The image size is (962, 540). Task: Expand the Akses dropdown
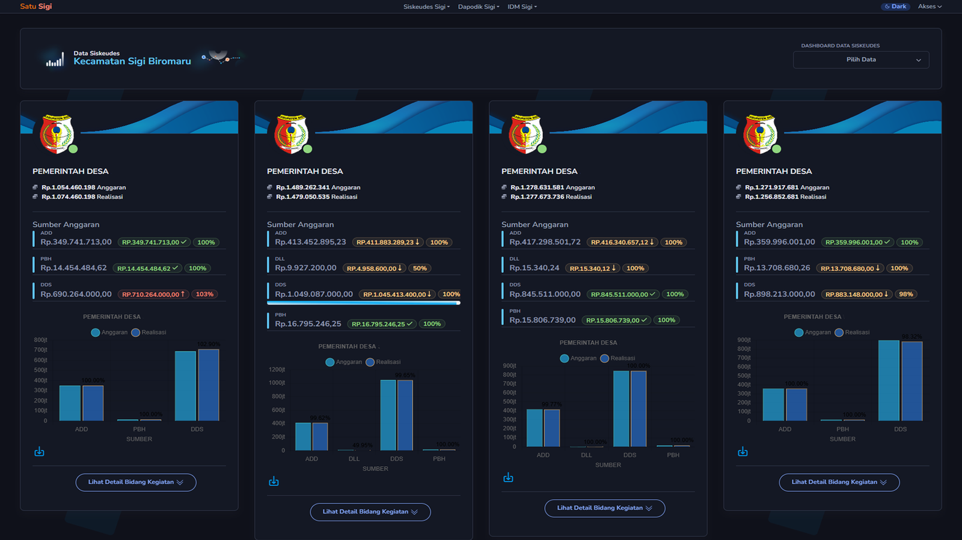click(930, 7)
